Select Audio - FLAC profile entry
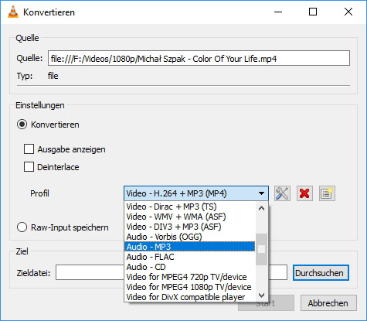This screenshot has width=367, height=321. pyautogui.click(x=189, y=257)
